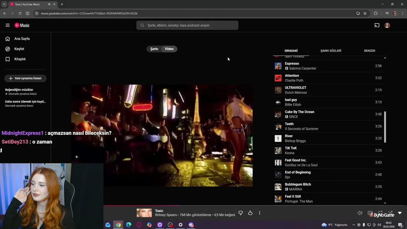Select bad guy by Billie Eilish
Viewport: 407px width, 229px height.
329,102
